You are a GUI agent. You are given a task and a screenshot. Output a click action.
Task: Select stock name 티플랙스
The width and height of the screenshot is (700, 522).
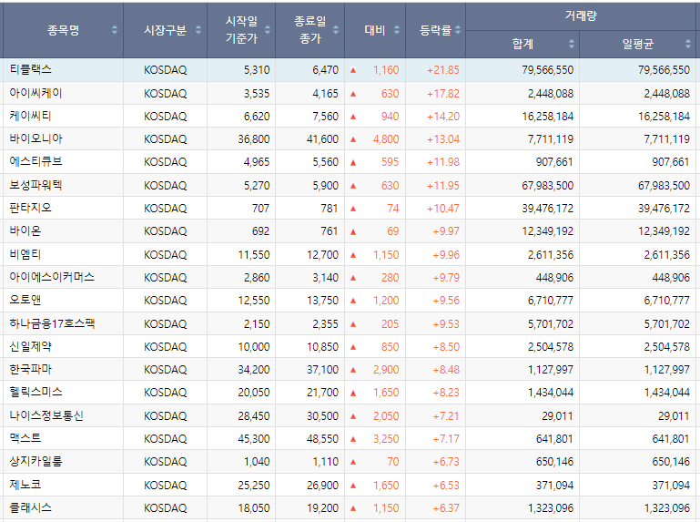tap(30, 70)
